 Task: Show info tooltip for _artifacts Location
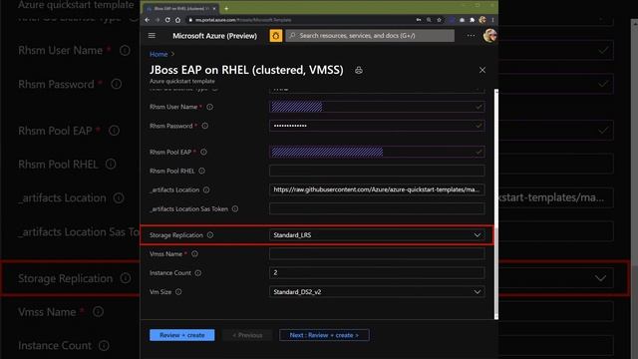pos(206,189)
